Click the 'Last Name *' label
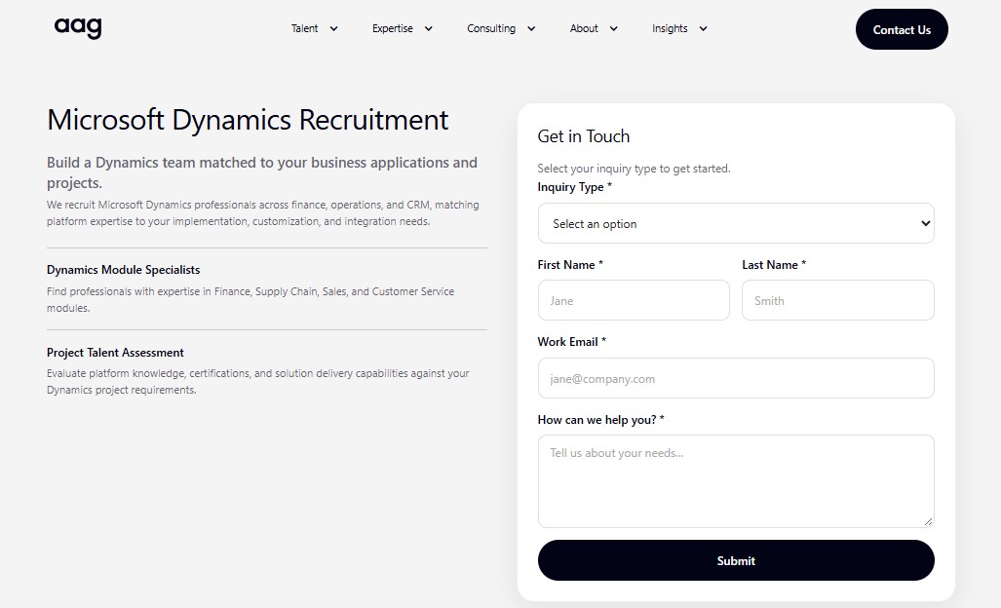 coord(774,265)
